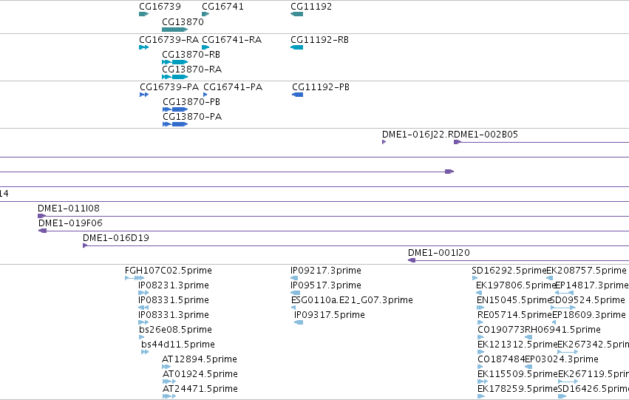The width and height of the screenshot is (629, 400).
Task: Select the CG11192-PB protein glyph
Action: [x=298, y=95]
